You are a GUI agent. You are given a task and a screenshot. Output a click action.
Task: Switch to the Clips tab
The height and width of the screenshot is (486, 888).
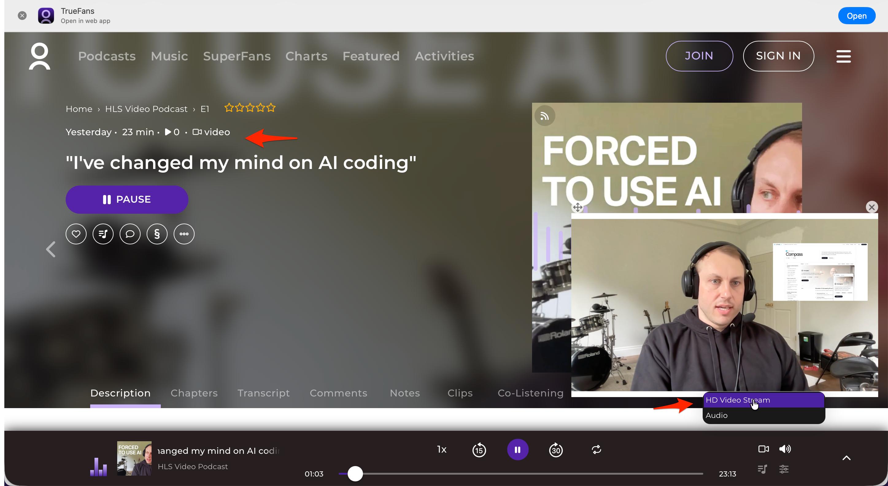[460, 393]
